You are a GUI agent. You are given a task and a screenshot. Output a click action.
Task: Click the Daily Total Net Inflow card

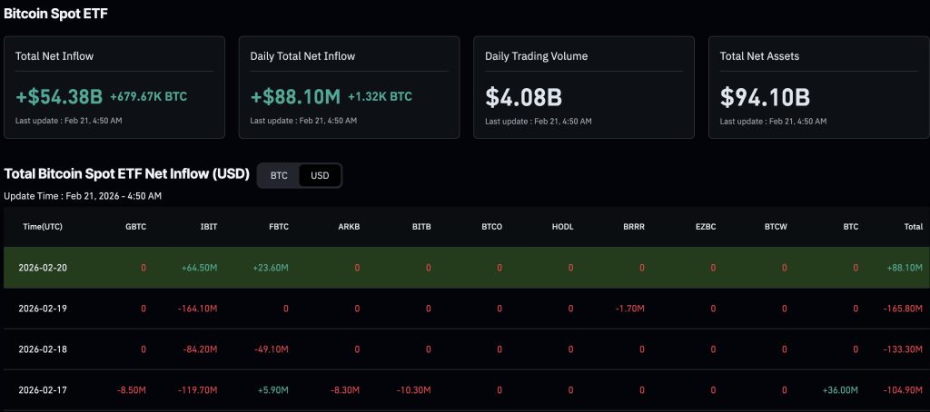click(x=349, y=87)
